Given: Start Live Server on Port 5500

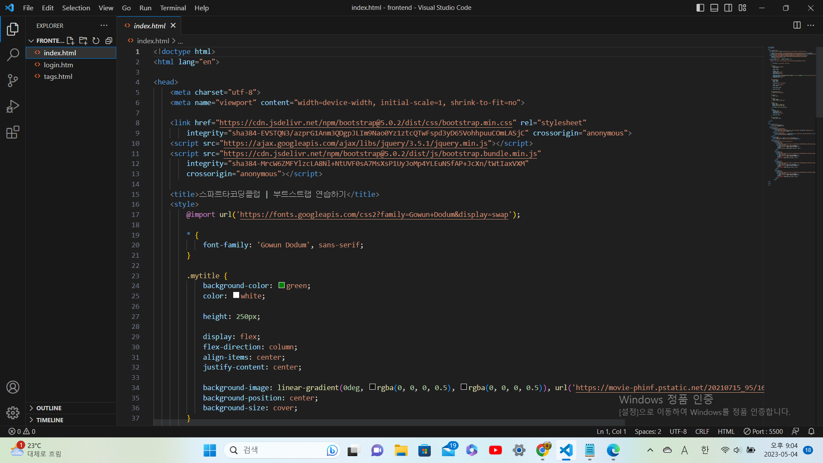Looking at the screenshot, I should 763,431.
